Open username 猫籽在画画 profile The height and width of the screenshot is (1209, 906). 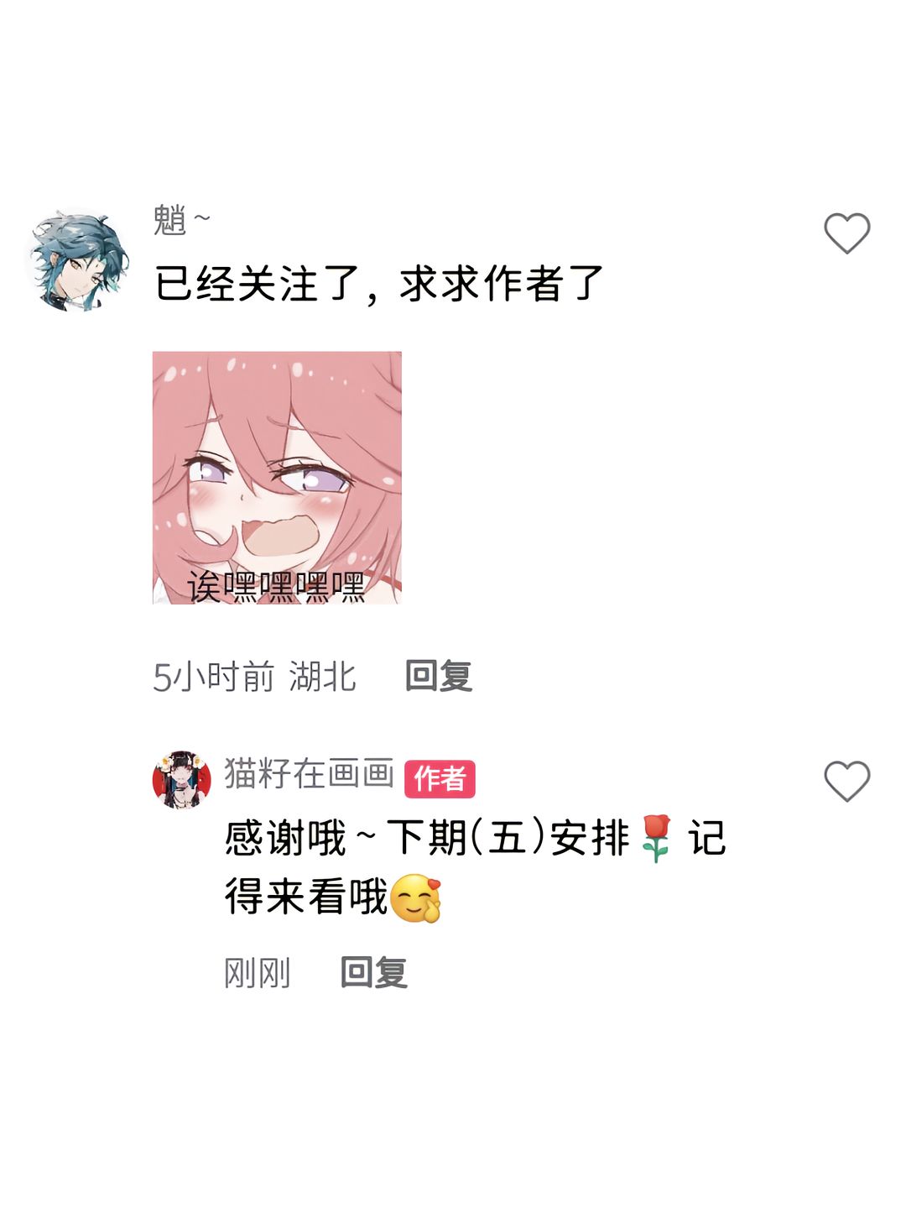point(309,773)
